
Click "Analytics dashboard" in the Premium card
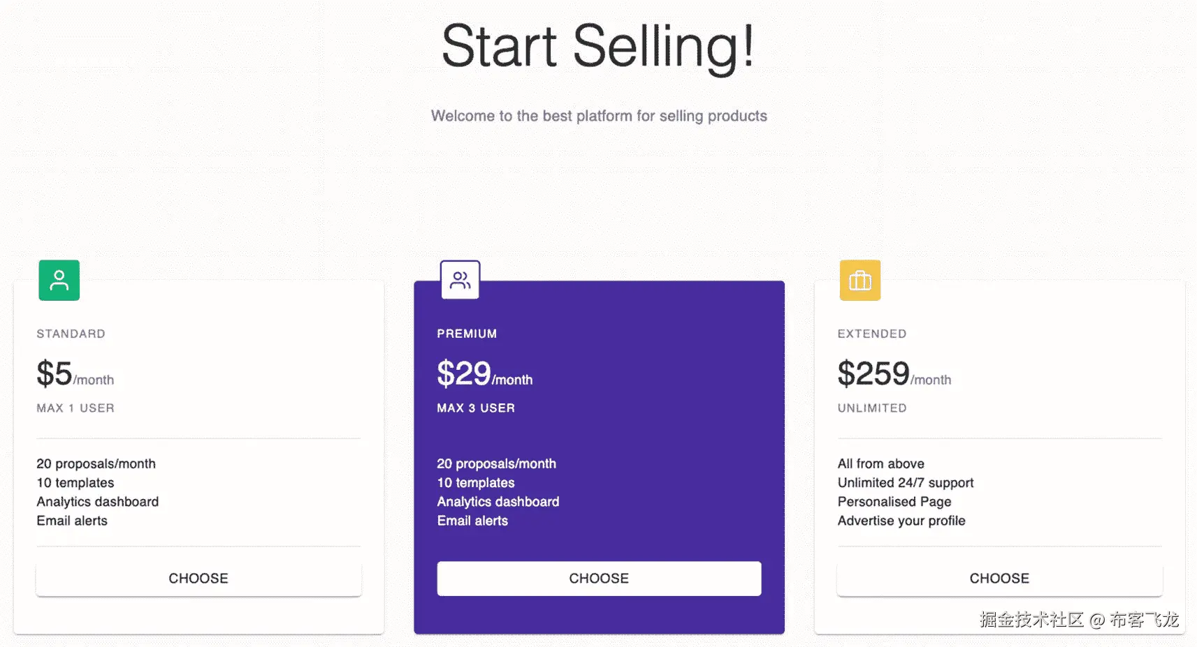[x=498, y=502]
